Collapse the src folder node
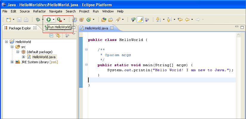246x119 pixels. click(12, 47)
